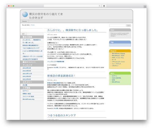Open sidebar recent post 会社設立代行を検討中
The height and width of the screenshot is (129, 153).
click(30, 59)
